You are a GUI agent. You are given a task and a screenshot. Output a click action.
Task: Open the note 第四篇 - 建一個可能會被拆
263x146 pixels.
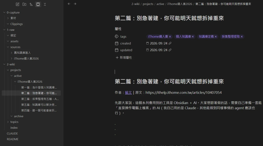[x=39, y=110]
